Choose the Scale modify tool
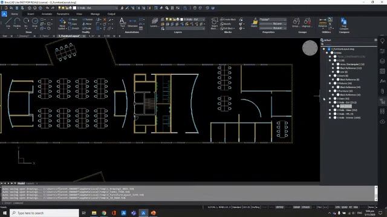Viewport: 387px width, 217px height. click(x=87, y=28)
